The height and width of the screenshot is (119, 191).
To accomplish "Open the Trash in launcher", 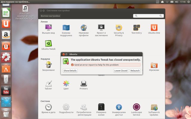I will (6, 113).
